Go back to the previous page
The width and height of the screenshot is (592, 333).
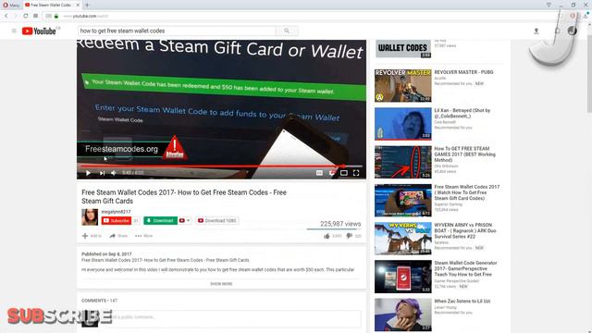[6, 16]
